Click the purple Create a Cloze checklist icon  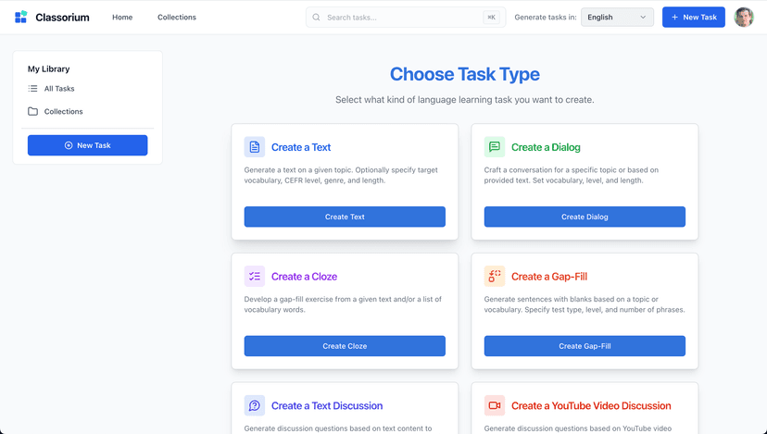click(x=254, y=277)
